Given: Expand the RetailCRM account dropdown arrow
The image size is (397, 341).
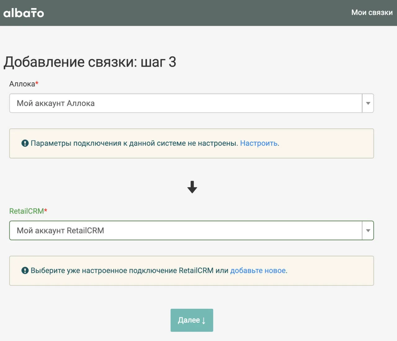Looking at the screenshot, I should (x=368, y=231).
